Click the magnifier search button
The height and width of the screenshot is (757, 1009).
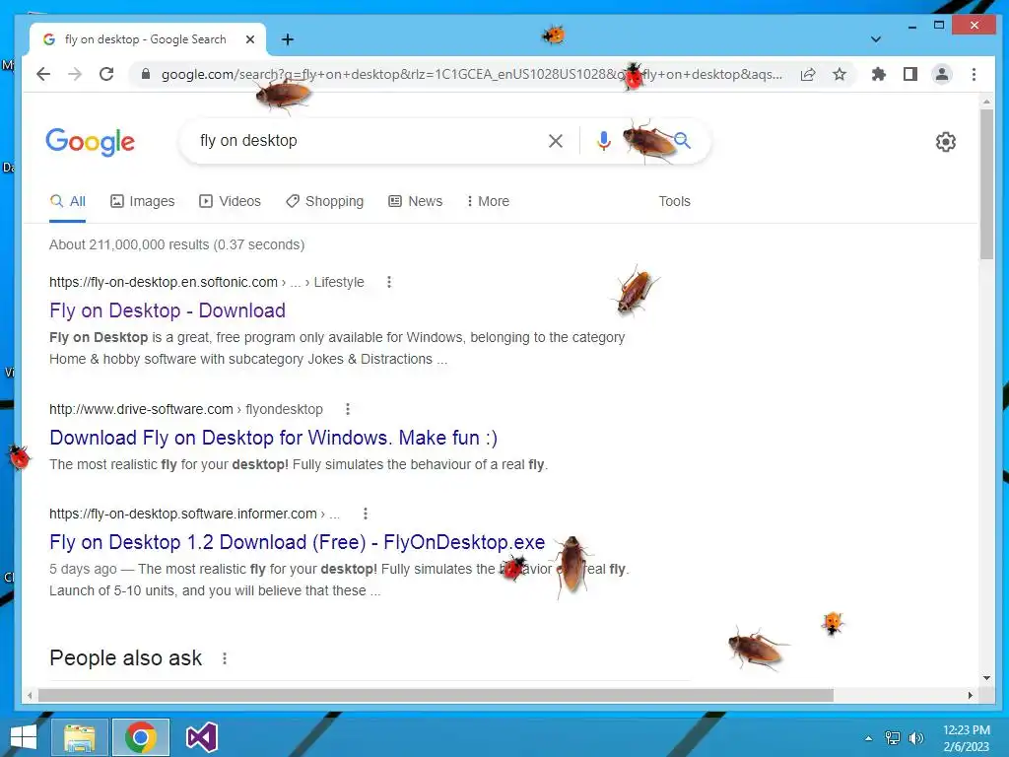682,140
